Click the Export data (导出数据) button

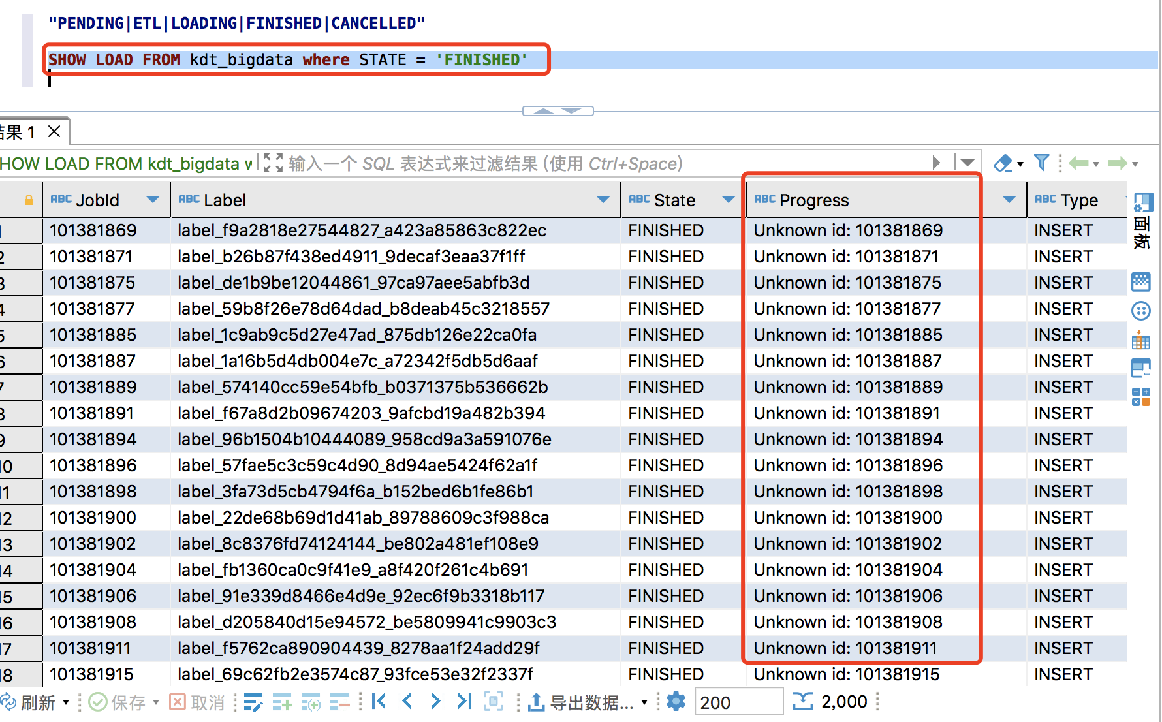[x=580, y=702]
